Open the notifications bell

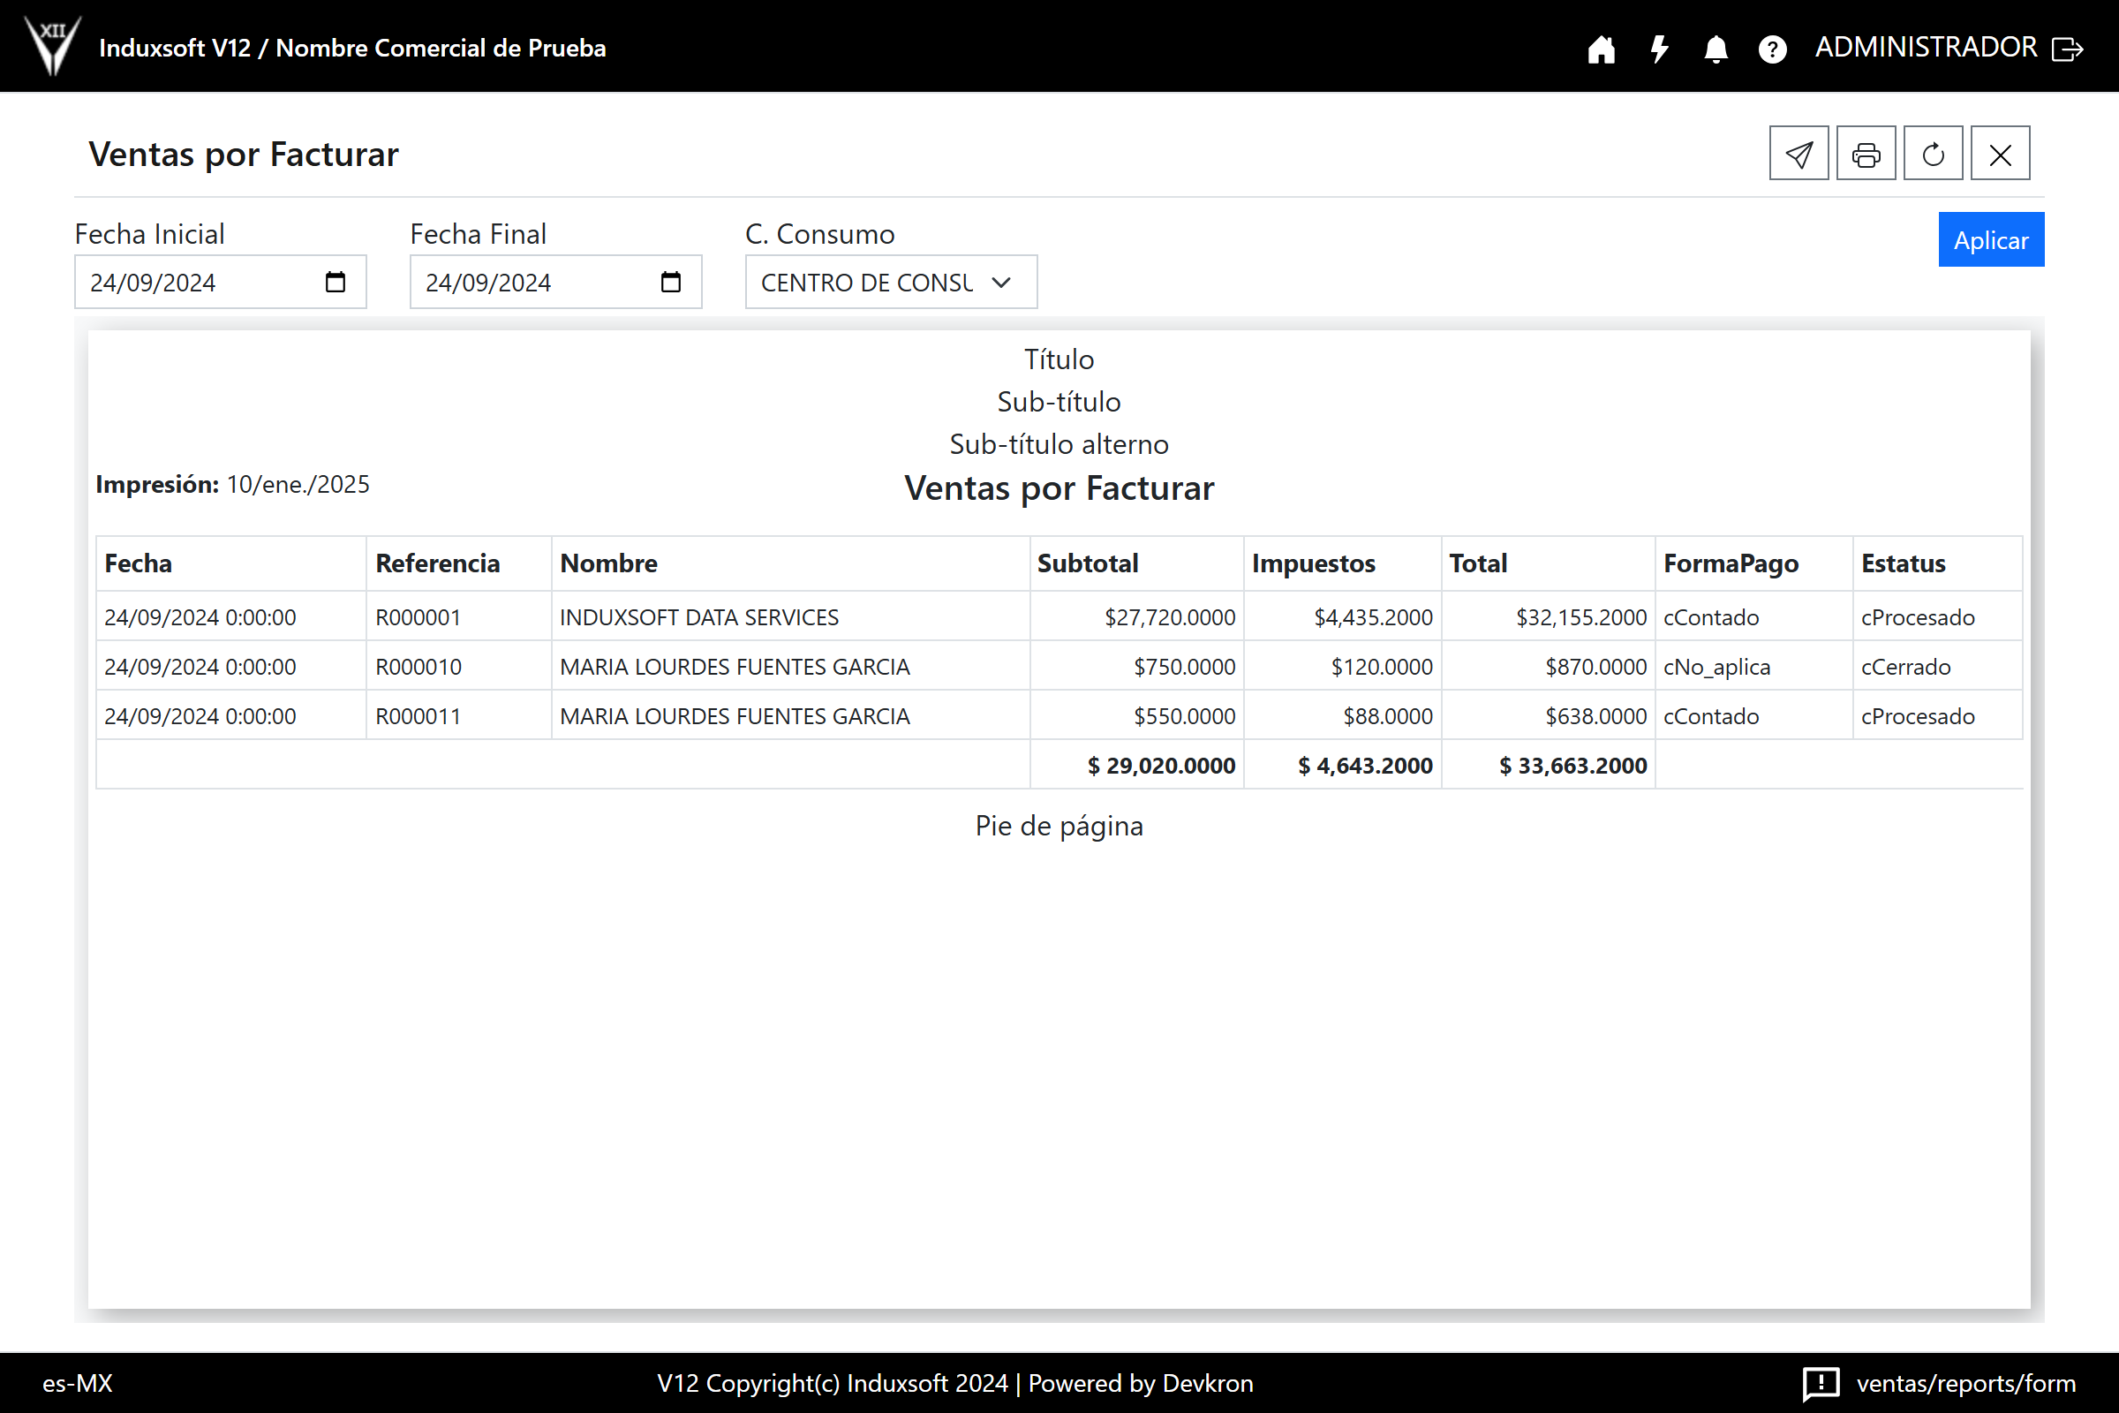point(1716,49)
